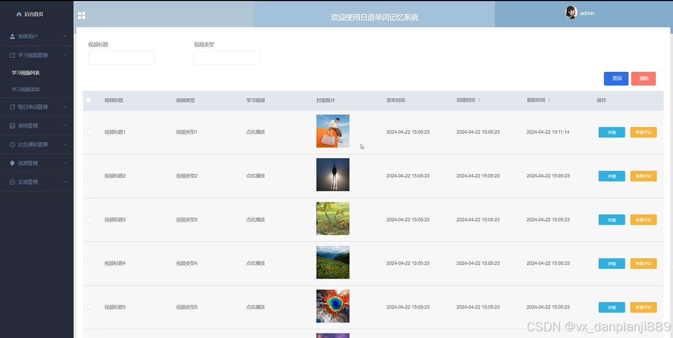Click the pin icon beside 资源管理
Viewport: 673px width, 338px height.
(x=13, y=163)
